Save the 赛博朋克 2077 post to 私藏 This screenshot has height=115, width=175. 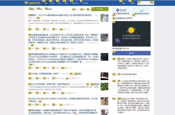[46, 68]
